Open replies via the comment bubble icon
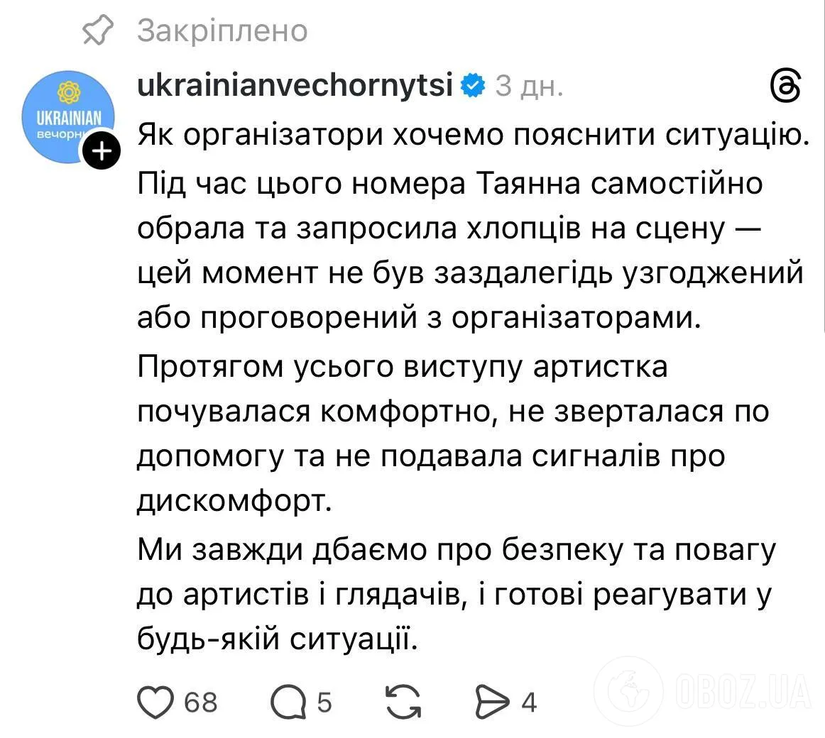 pos(287,703)
